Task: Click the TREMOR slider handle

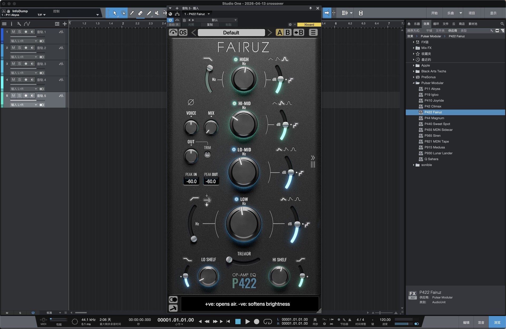Action: 229,260
